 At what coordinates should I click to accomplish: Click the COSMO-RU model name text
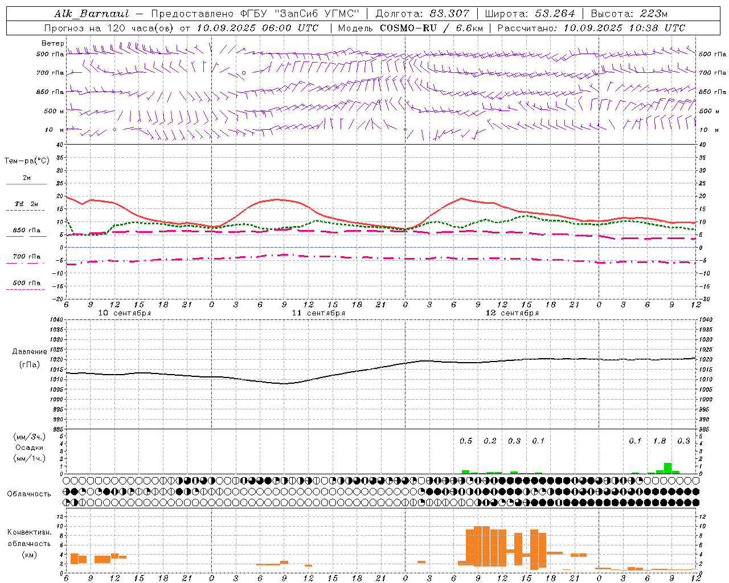click(408, 28)
